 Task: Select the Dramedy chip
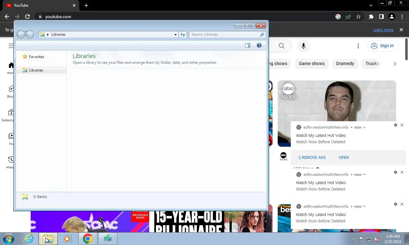pyautogui.click(x=345, y=63)
